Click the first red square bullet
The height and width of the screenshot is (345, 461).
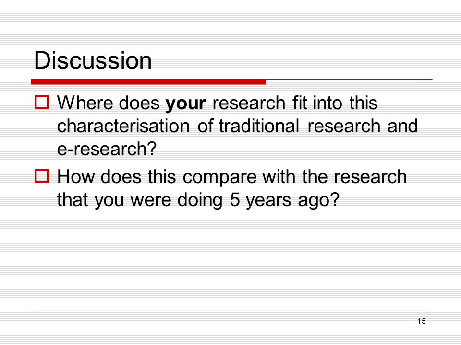click(42, 103)
